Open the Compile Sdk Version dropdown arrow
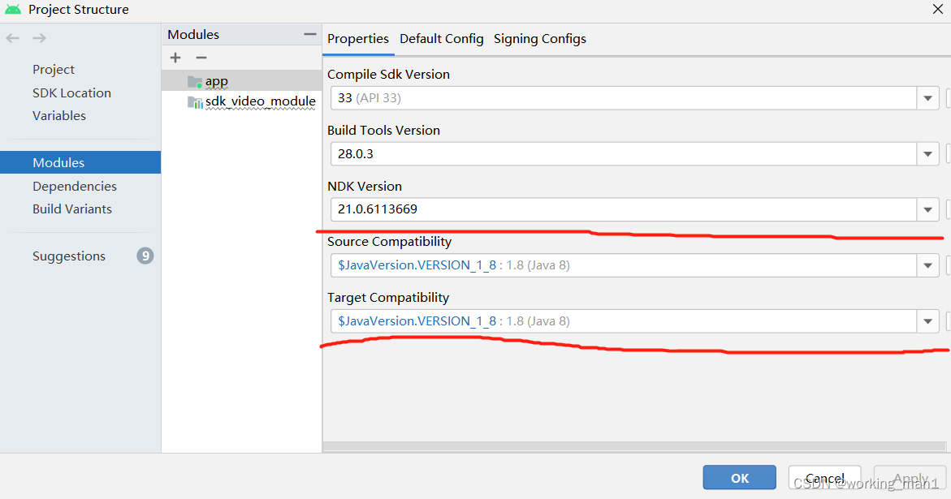 click(928, 98)
